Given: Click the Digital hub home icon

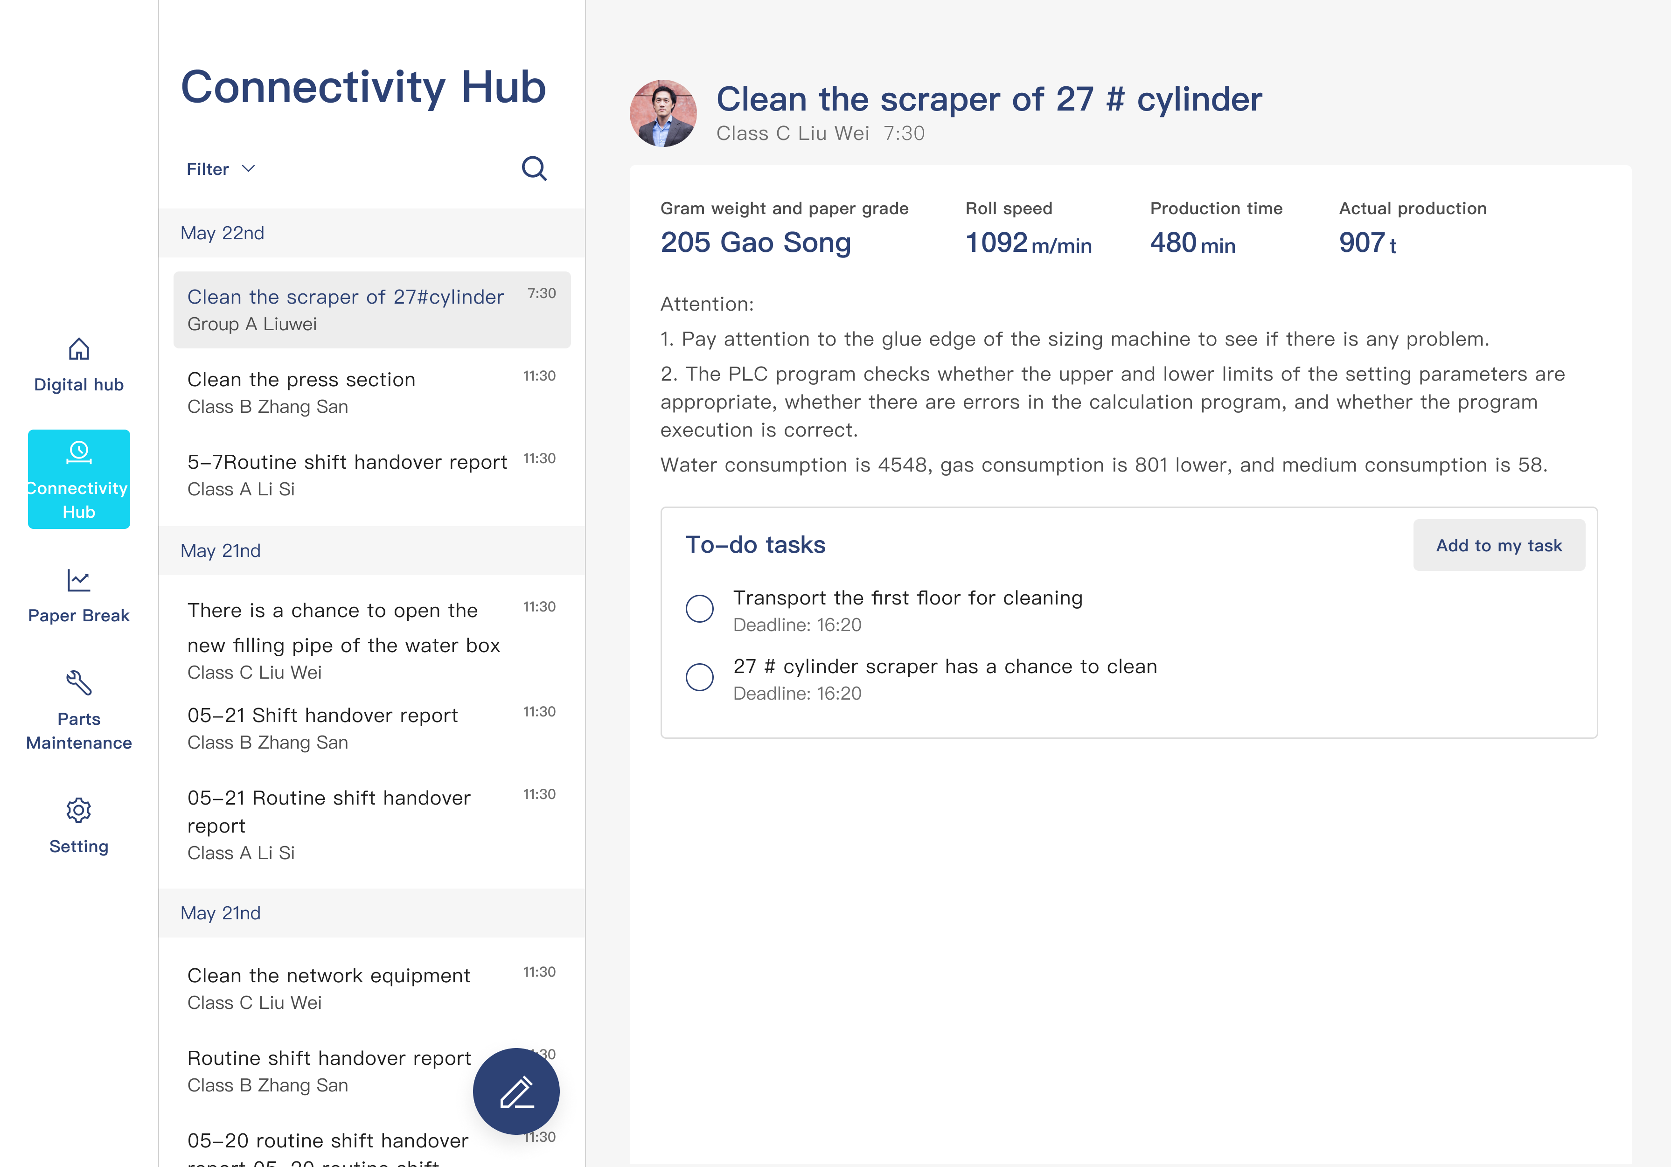Looking at the screenshot, I should (78, 350).
